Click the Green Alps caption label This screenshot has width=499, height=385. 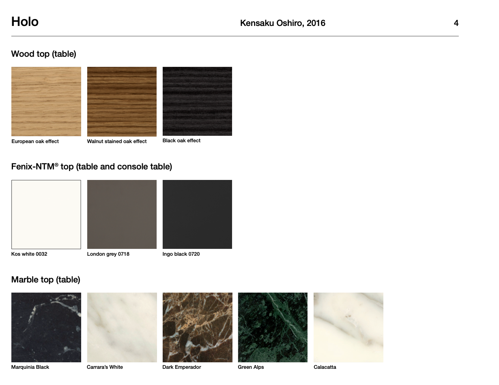click(251, 367)
